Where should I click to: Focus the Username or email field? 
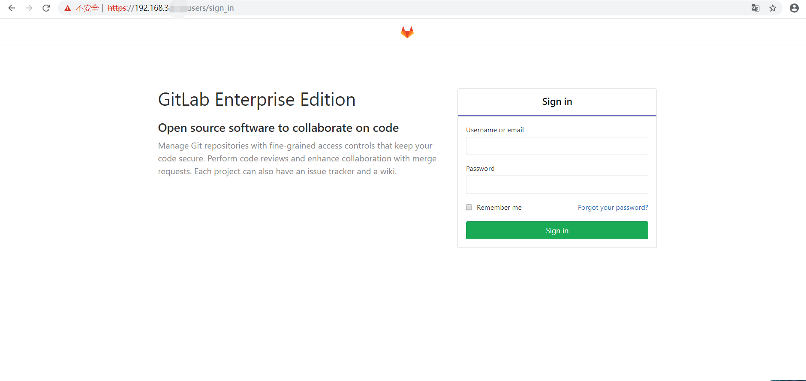coord(556,146)
